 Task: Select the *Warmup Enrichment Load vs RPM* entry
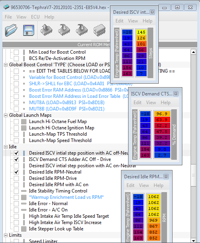[x=66, y=197]
